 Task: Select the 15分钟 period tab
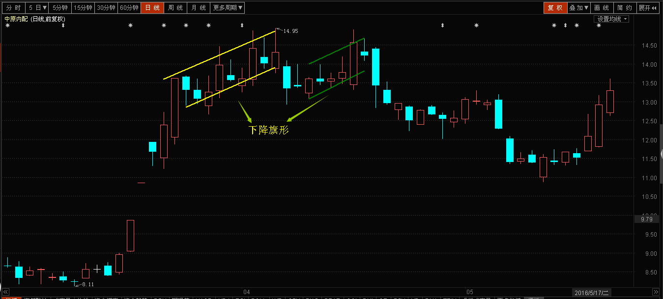click(83, 8)
